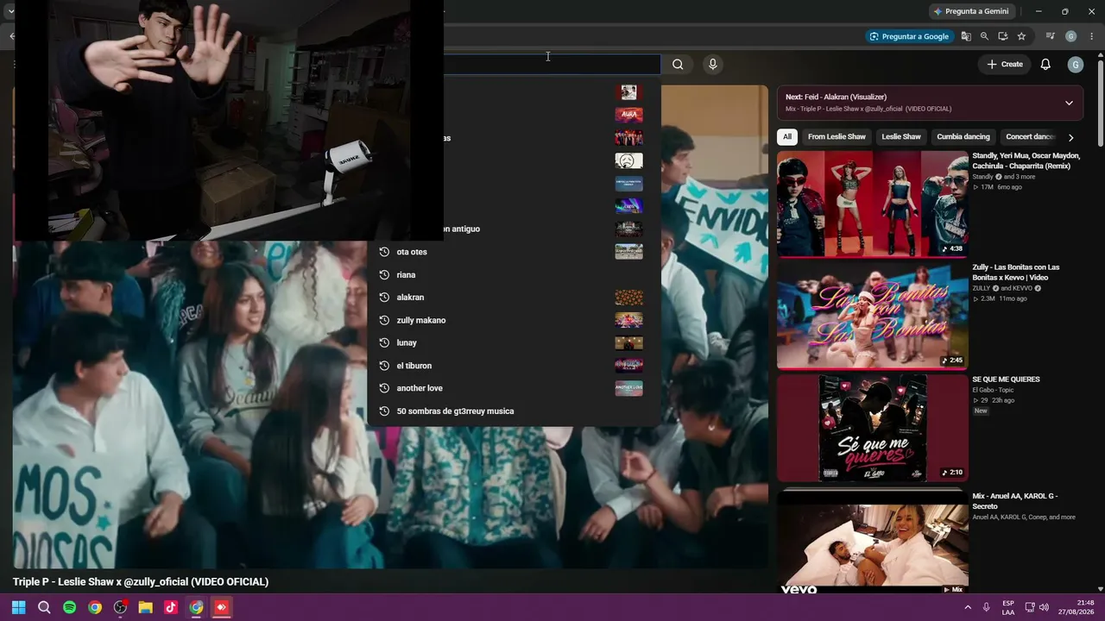Screen dimensions: 1105x621
Task: Click the system tray microphone icon
Action: (x=987, y=607)
